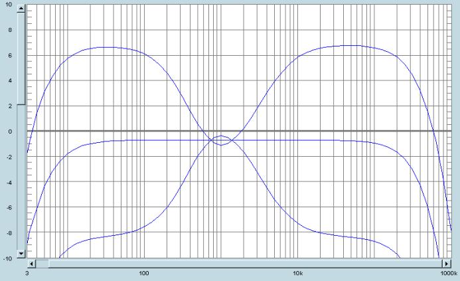Screen dimensions: 460x281
Task: Click the 3 frequency axis label
Action: [x=27, y=274]
